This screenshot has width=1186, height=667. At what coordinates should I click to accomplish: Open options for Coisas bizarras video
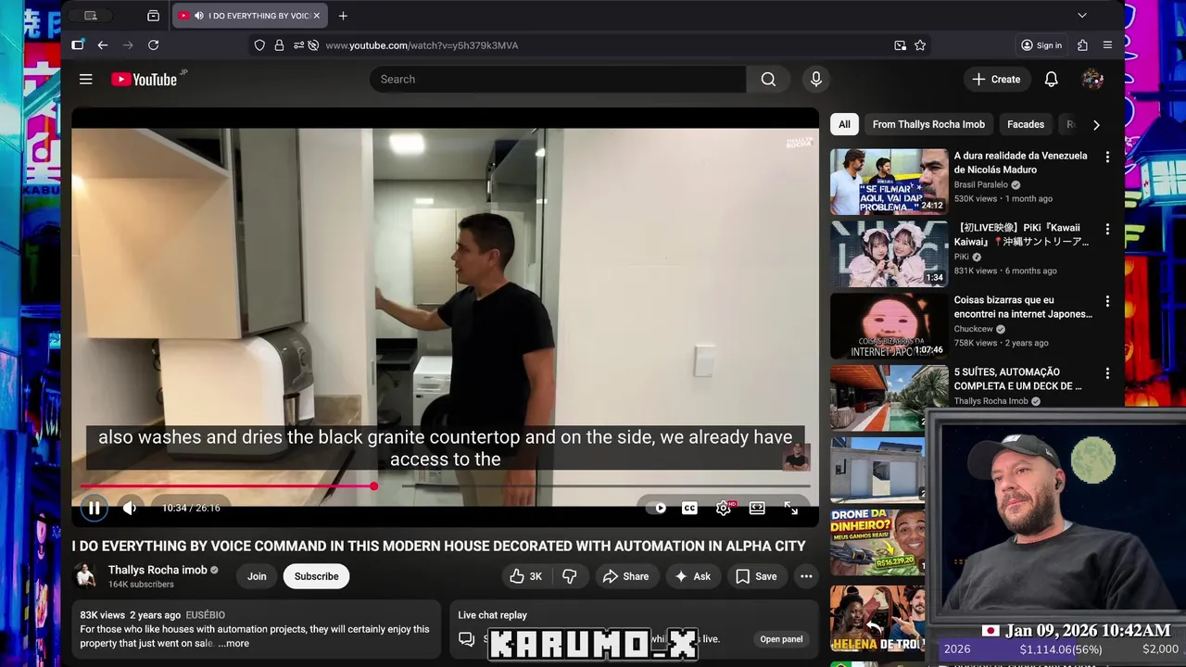point(1107,302)
